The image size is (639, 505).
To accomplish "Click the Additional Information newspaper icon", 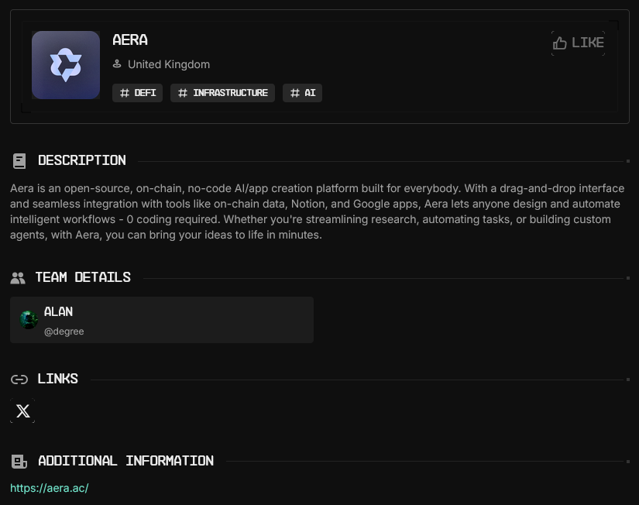I will [19, 462].
